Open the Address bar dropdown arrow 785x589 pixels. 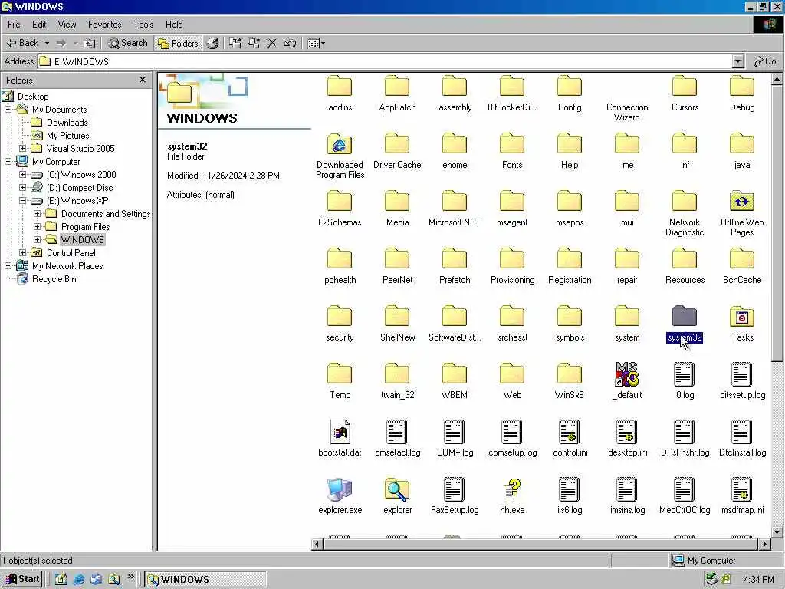[x=738, y=61]
